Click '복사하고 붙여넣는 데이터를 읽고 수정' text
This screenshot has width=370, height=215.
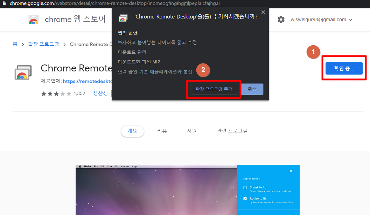pyautogui.click(x=157, y=43)
